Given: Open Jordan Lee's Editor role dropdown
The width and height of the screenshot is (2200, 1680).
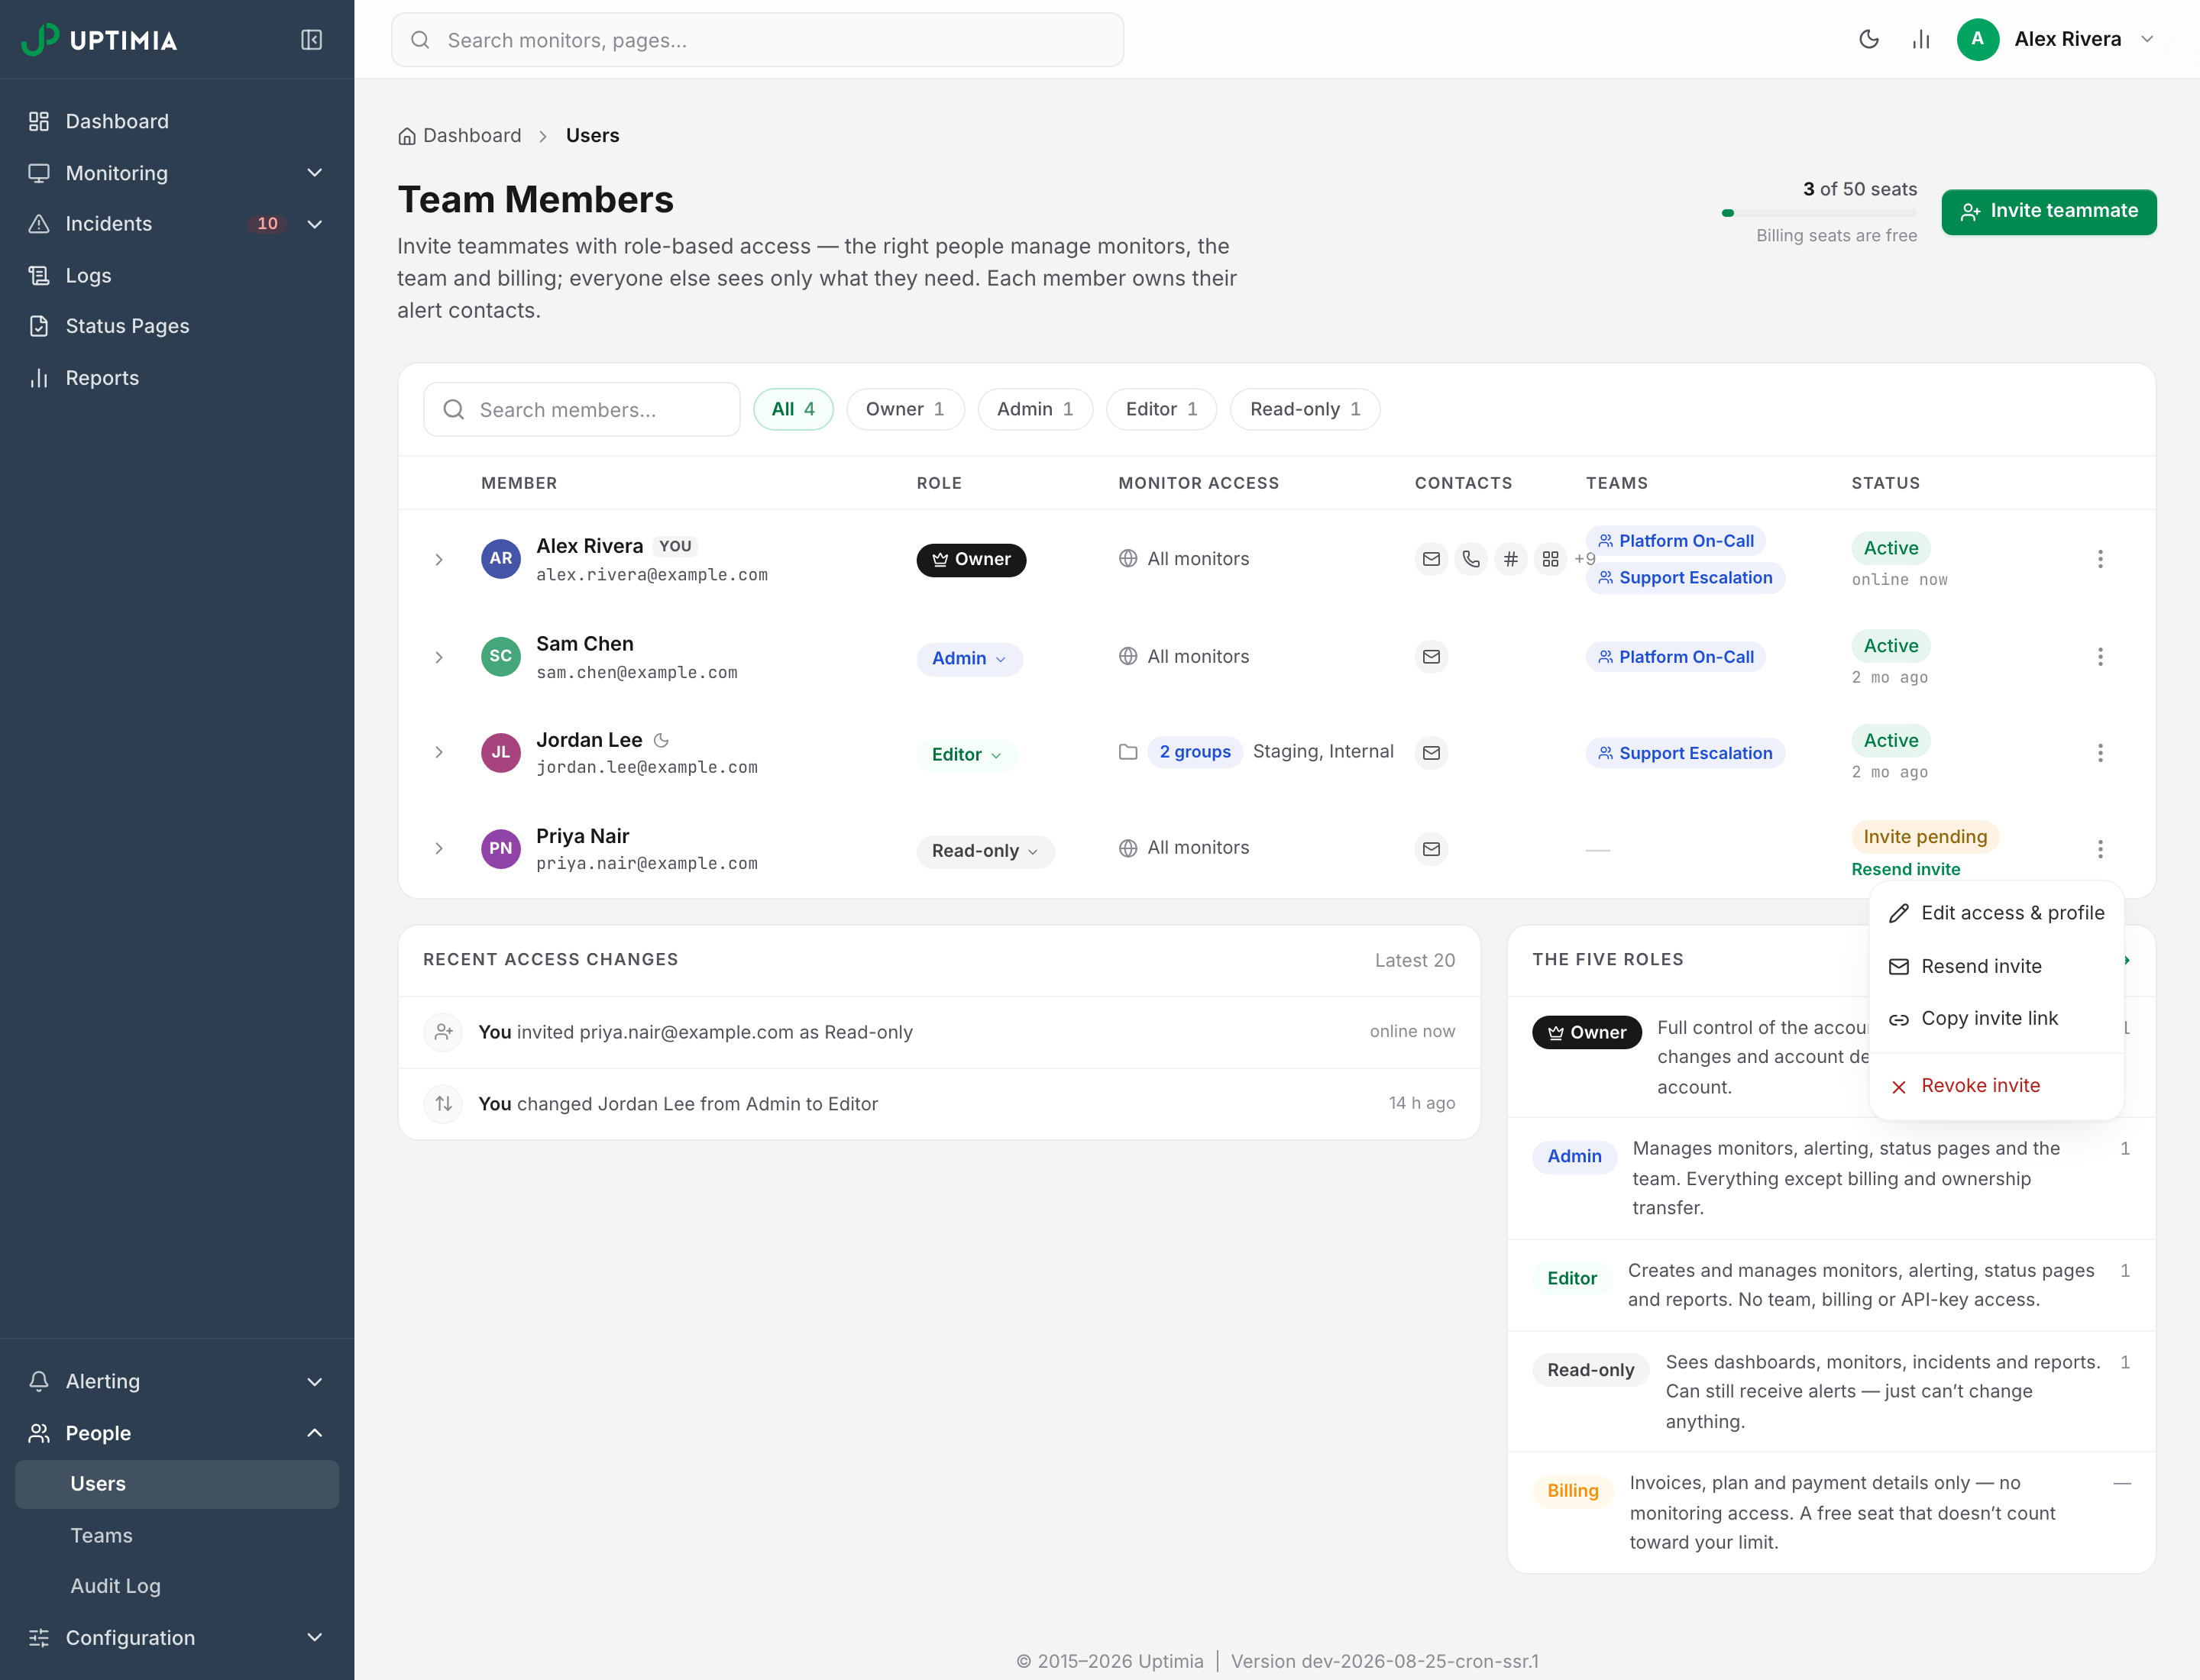Looking at the screenshot, I should pyautogui.click(x=966, y=755).
